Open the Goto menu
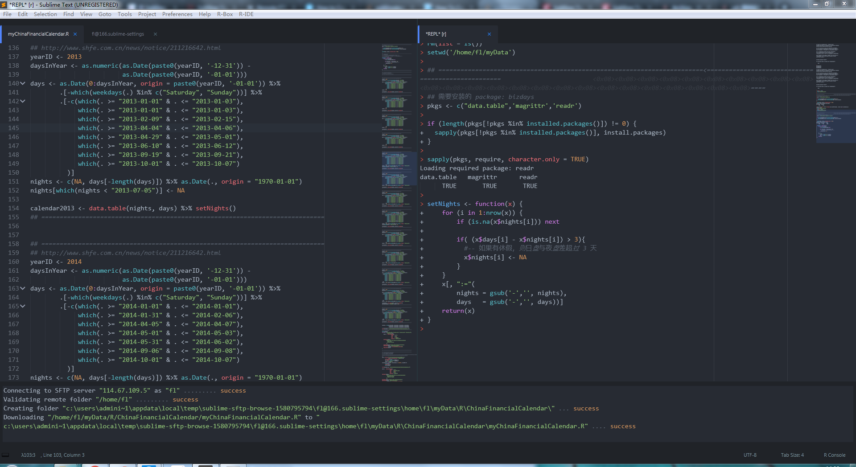This screenshot has height=467, width=856. pos(105,14)
